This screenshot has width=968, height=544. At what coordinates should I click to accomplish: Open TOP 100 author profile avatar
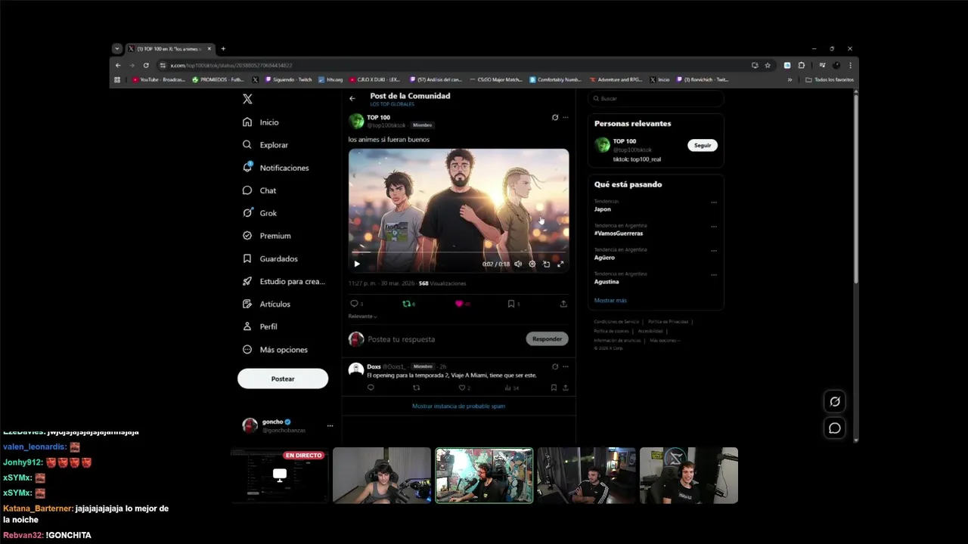[356, 121]
